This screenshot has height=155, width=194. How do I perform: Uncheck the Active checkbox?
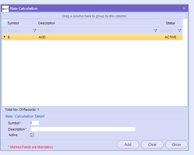click(32, 135)
